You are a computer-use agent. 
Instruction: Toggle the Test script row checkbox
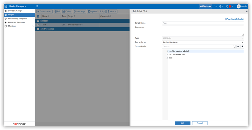(x=38, y=25)
